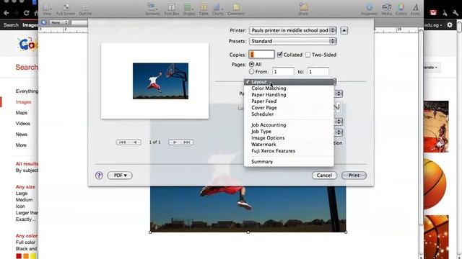This screenshot has height=259, width=462.
Task: Open the Inspector from toolbar
Action: click(369, 9)
